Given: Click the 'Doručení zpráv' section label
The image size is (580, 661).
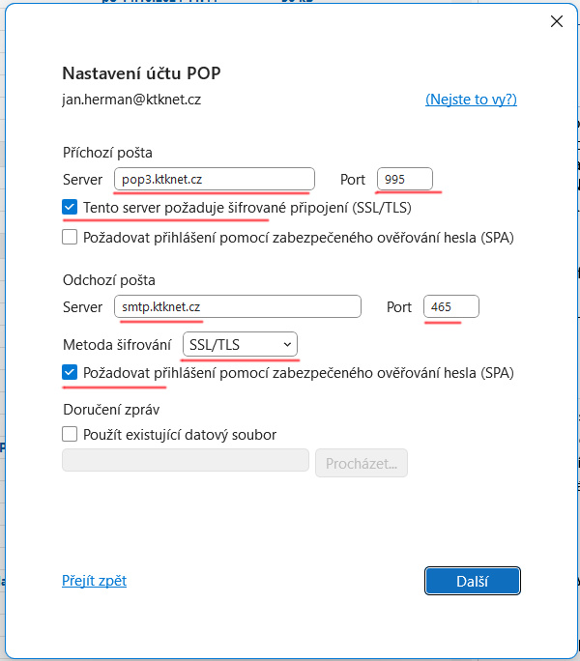Looking at the screenshot, I should (109, 408).
